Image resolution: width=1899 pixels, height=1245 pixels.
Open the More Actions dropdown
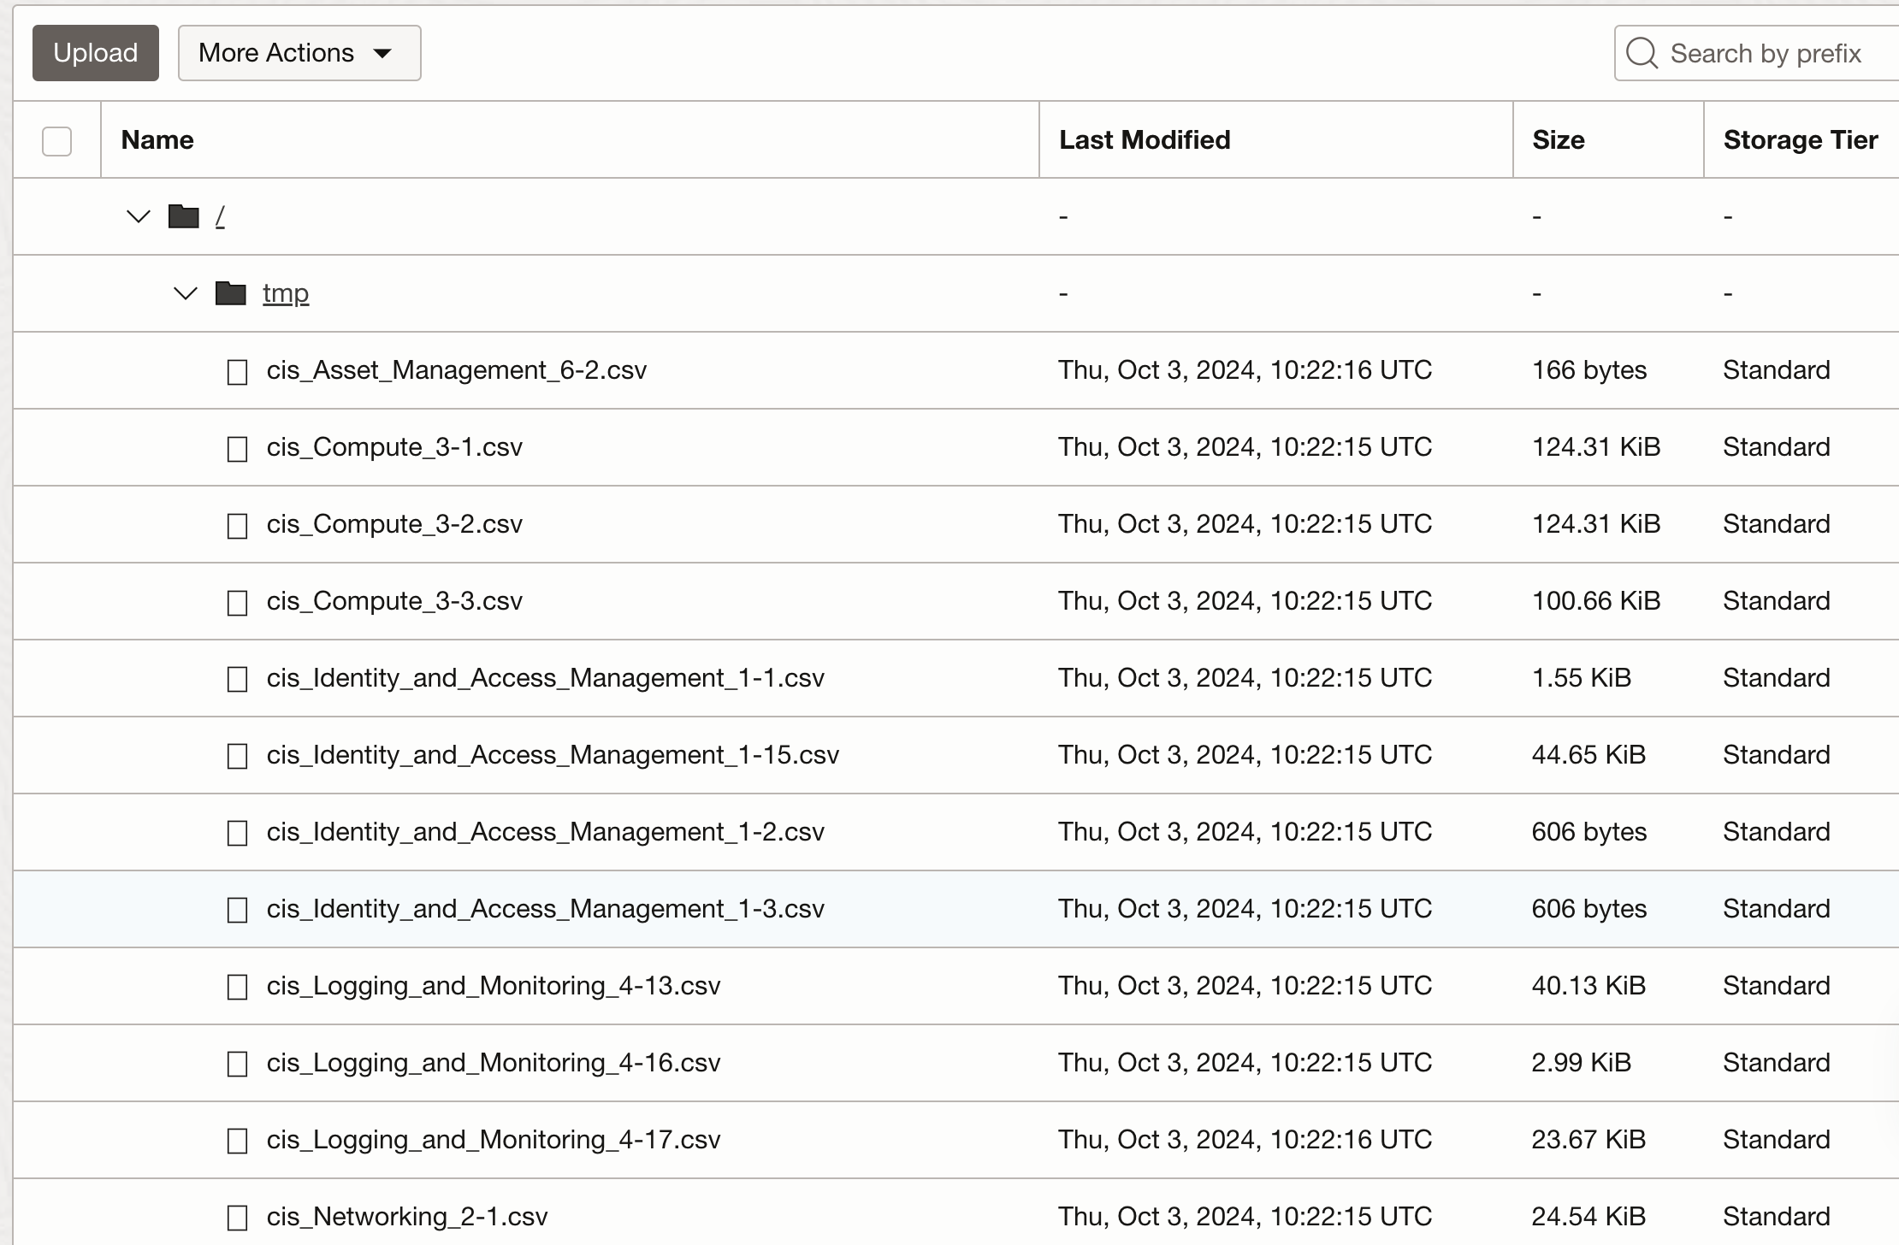299,53
